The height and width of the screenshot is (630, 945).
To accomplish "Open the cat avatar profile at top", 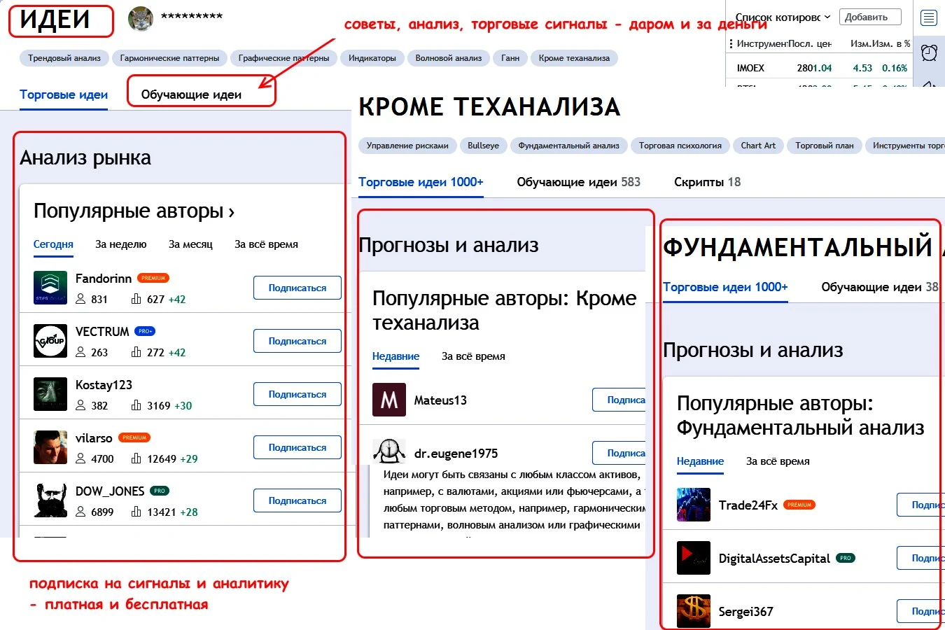I will pos(141,18).
